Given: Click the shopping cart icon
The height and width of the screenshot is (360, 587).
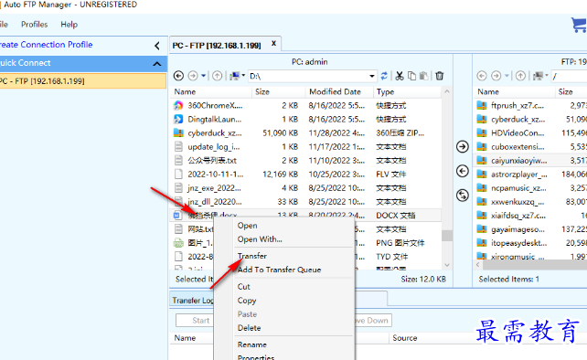Looking at the screenshot, I should coord(579,25).
